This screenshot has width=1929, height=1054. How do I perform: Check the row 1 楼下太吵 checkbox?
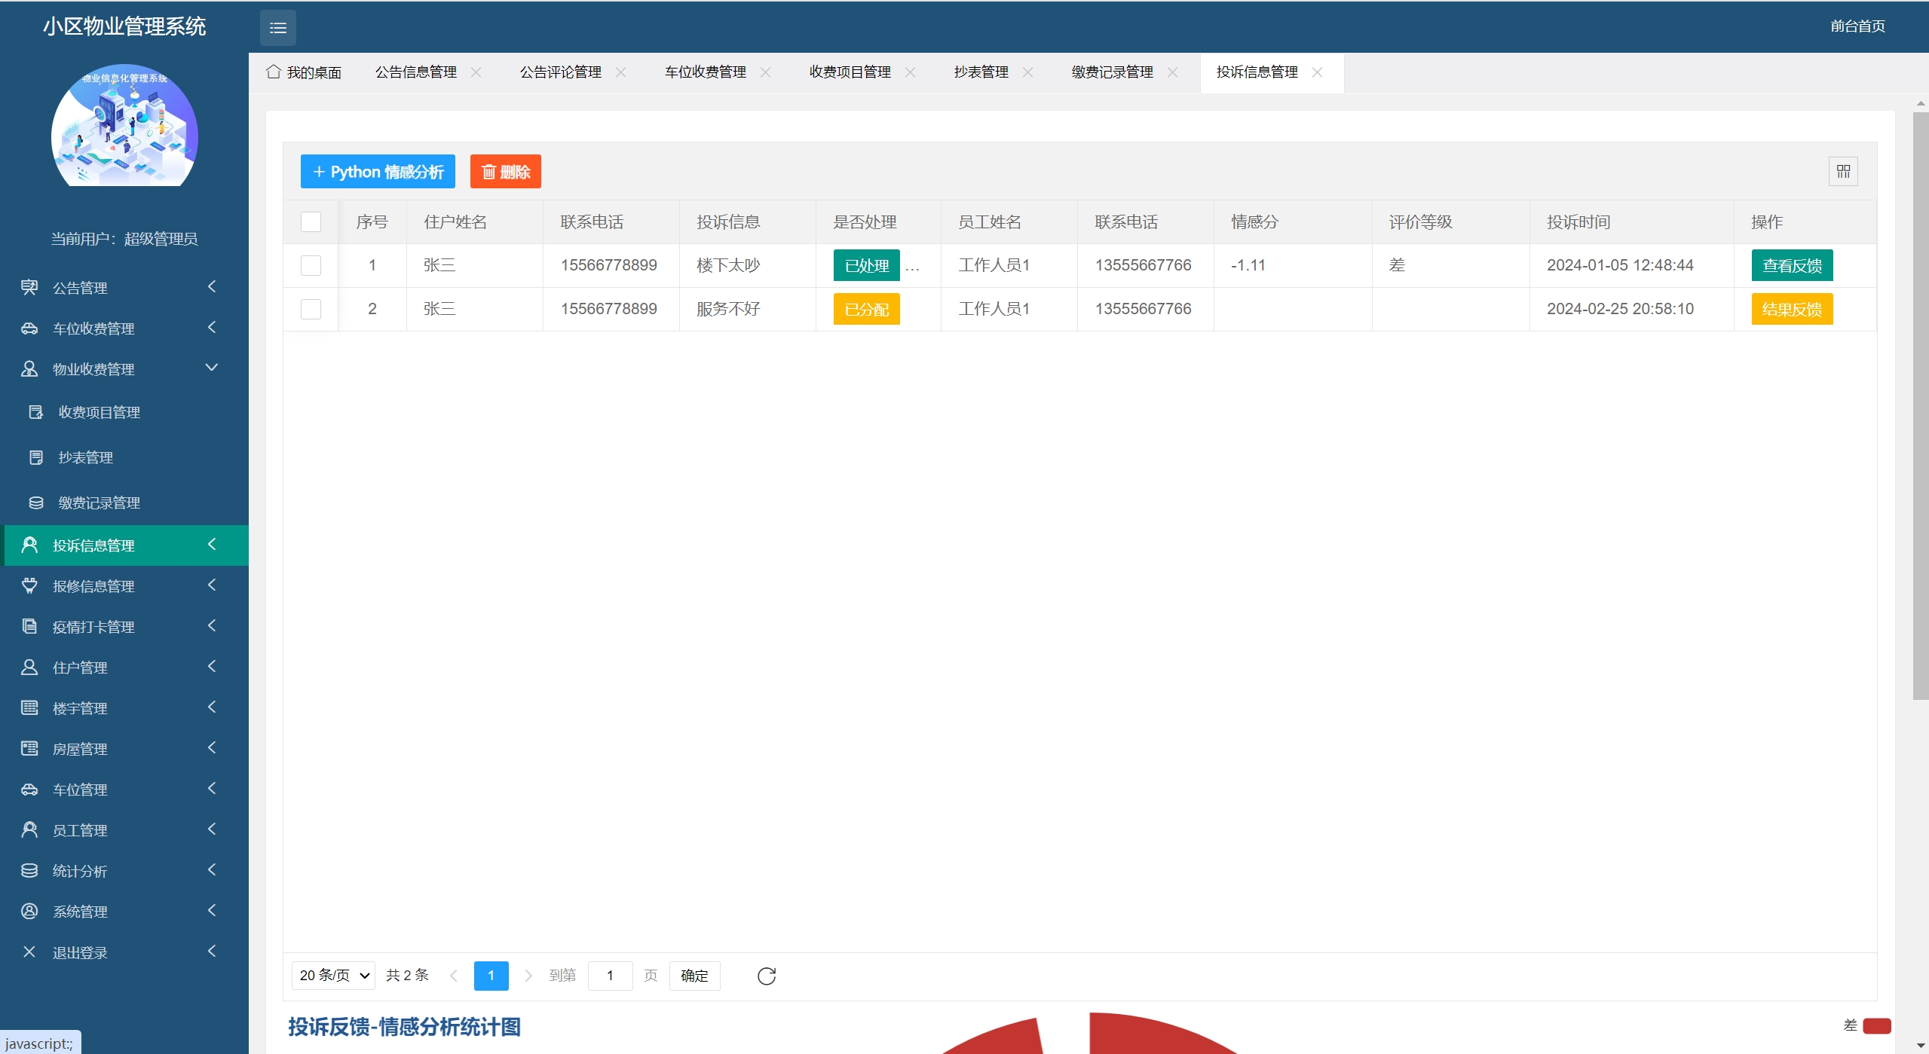coord(311,265)
